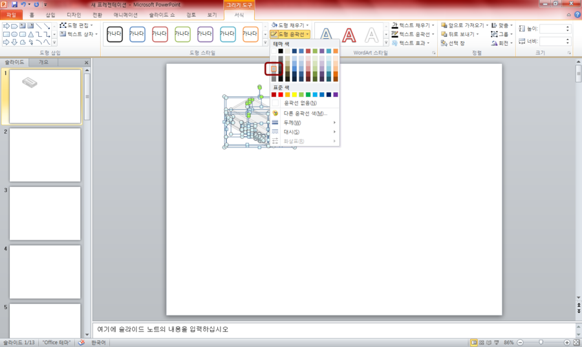Choose the red outlined 가나다 shape style
The image size is (582, 347).
[160, 34]
